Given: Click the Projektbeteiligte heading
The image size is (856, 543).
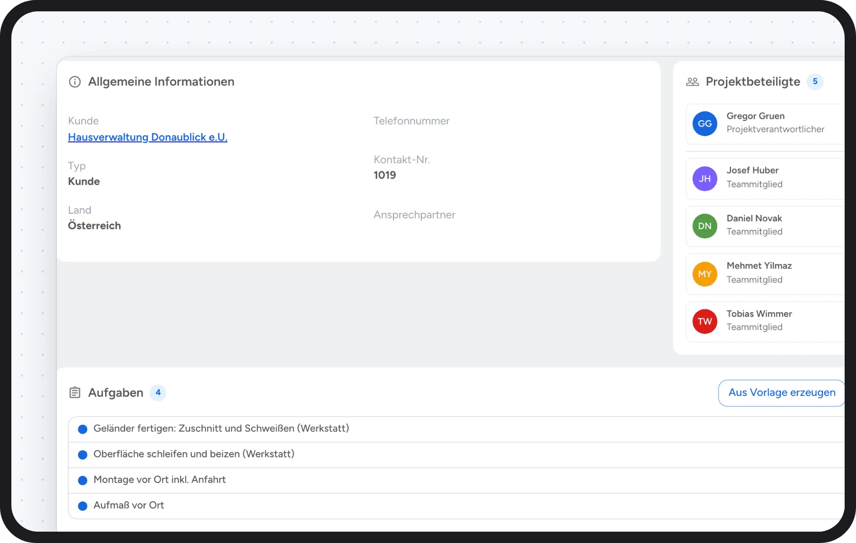Looking at the screenshot, I should pyautogui.click(x=753, y=82).
